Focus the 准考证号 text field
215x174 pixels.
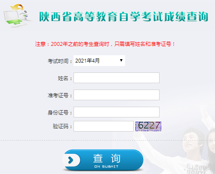tap(117, 95)
